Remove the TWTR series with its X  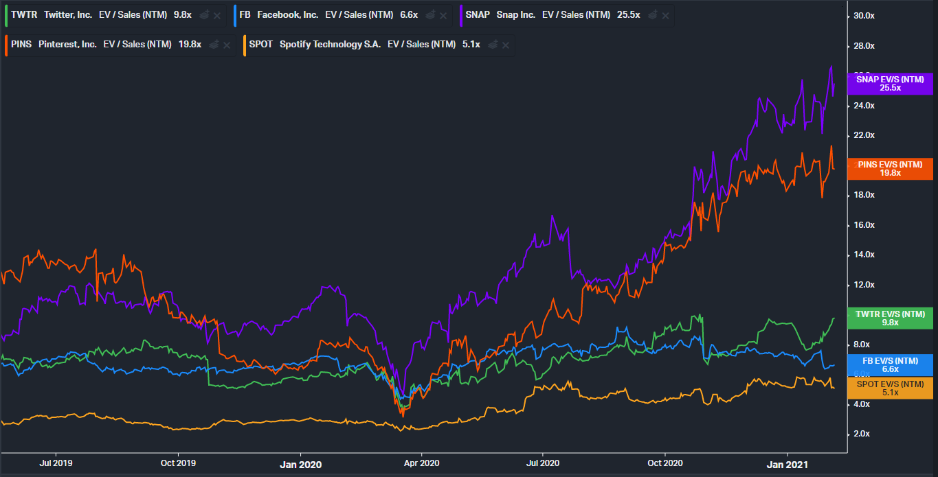217,15
